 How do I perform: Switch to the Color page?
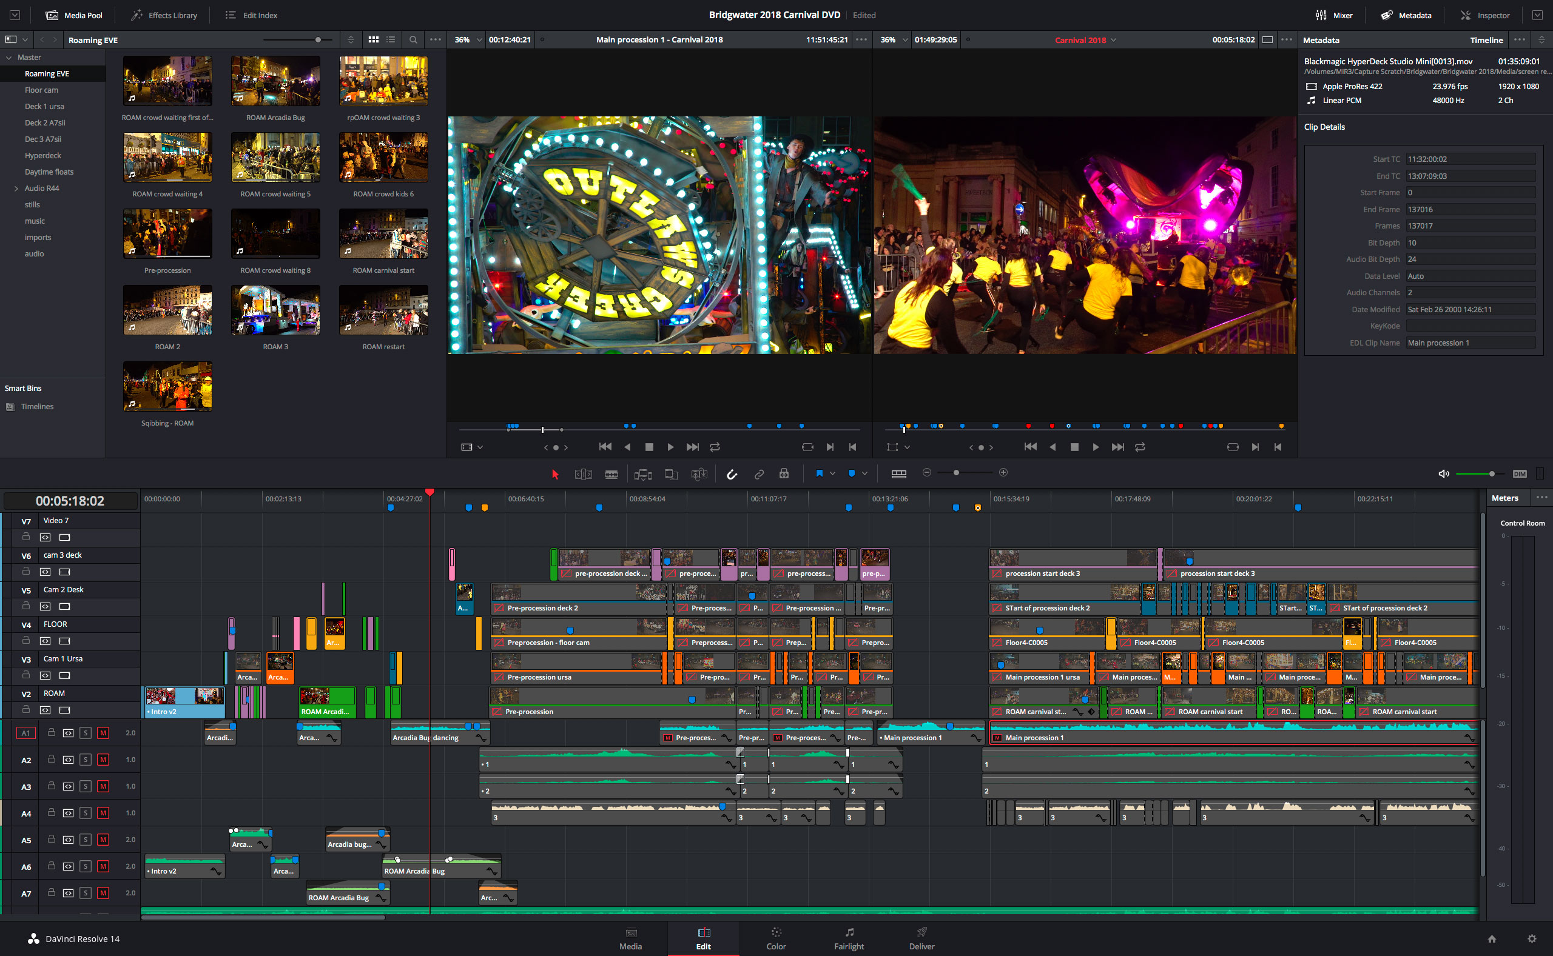tap(775, 938)
